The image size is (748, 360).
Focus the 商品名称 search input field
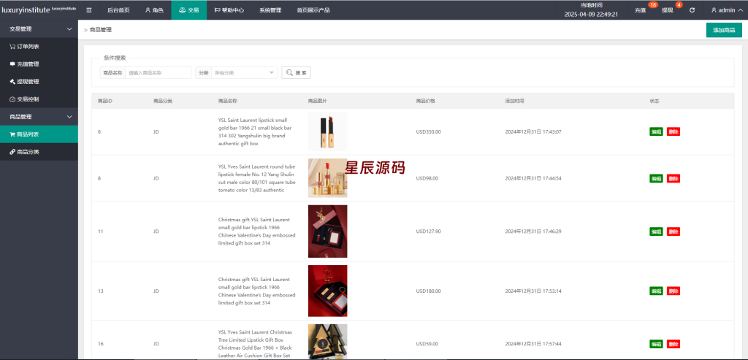click(158, 72)
